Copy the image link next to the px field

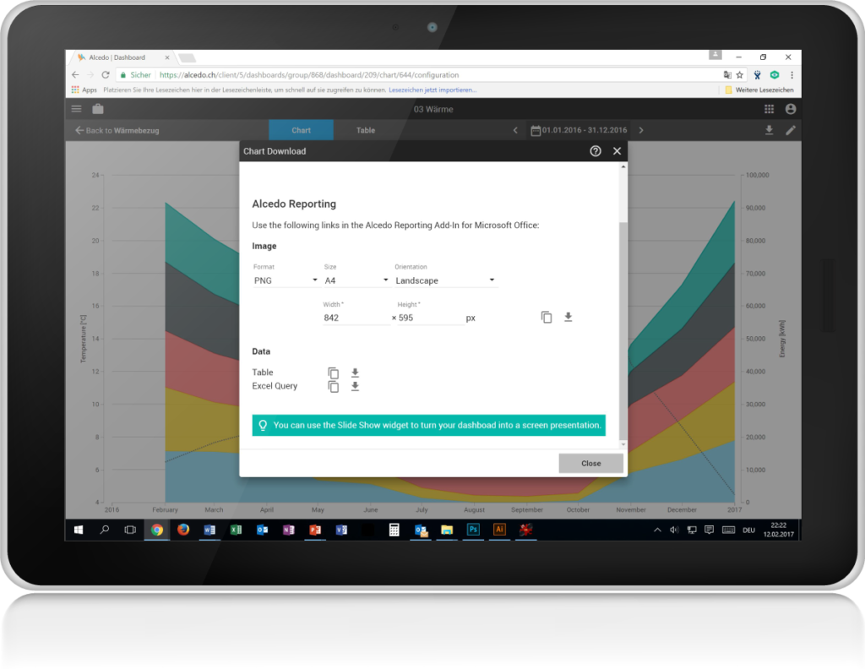click(547, 317)
